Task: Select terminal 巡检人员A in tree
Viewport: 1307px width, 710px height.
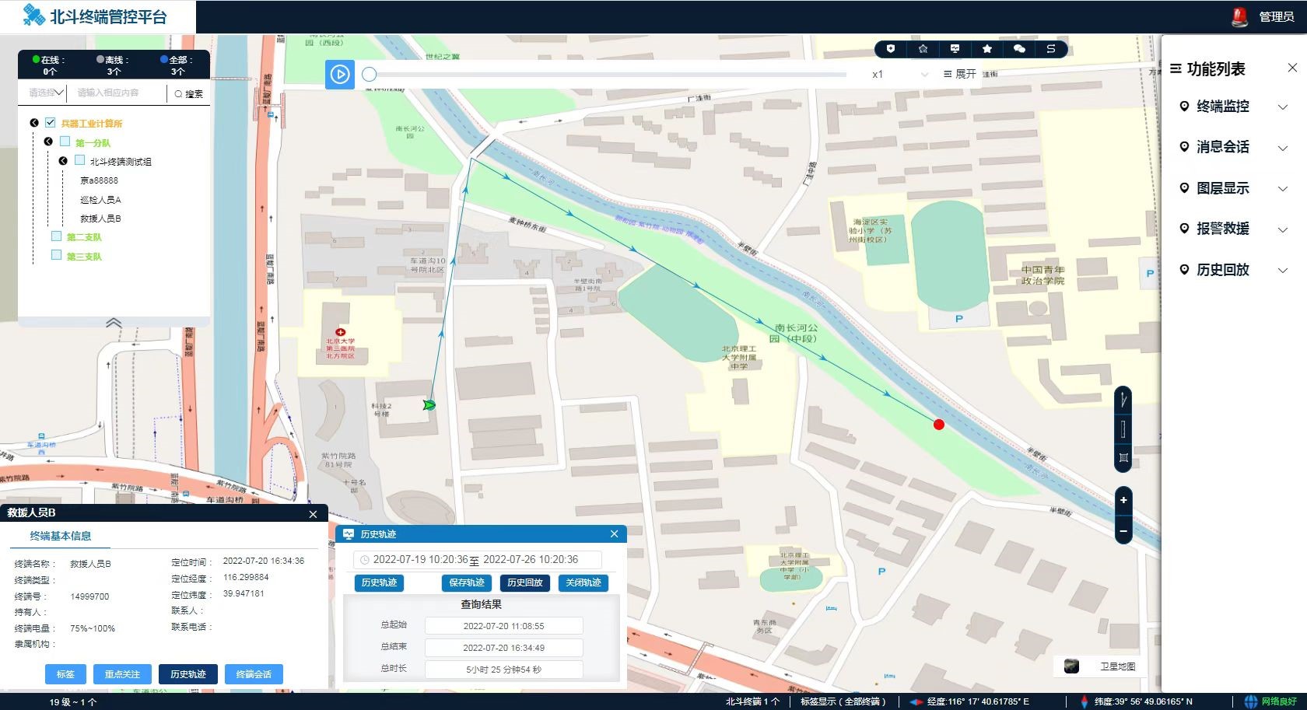Action: pyautogui.click(x=100, y=199)
